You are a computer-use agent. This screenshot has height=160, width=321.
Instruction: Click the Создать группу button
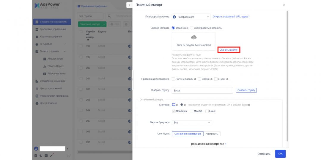[246, 90]
